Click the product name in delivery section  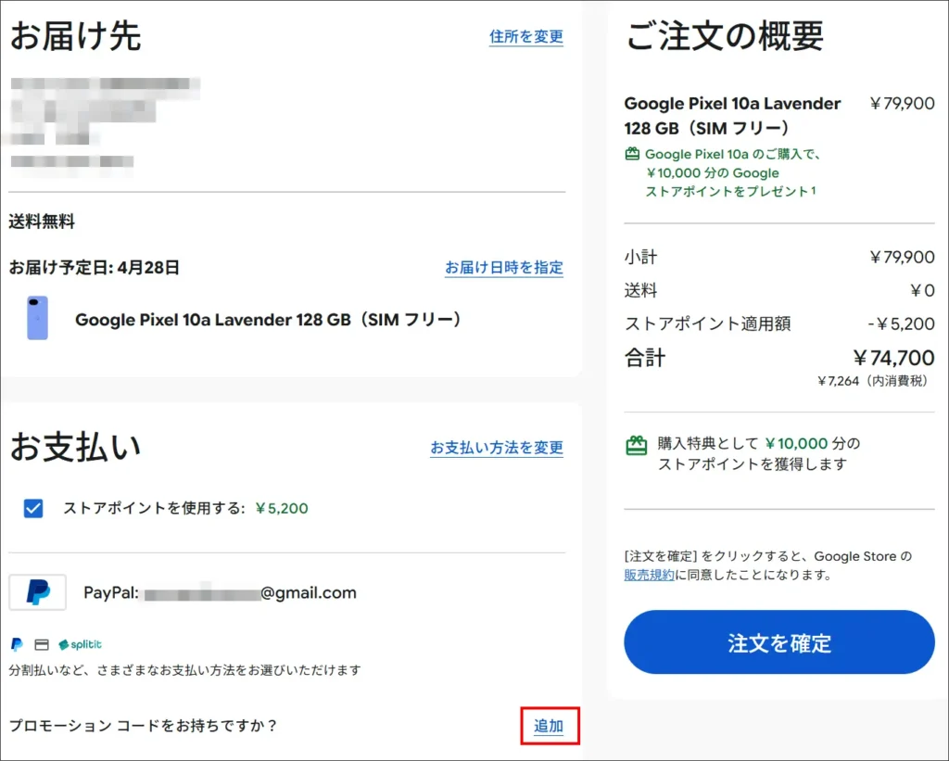268,320
